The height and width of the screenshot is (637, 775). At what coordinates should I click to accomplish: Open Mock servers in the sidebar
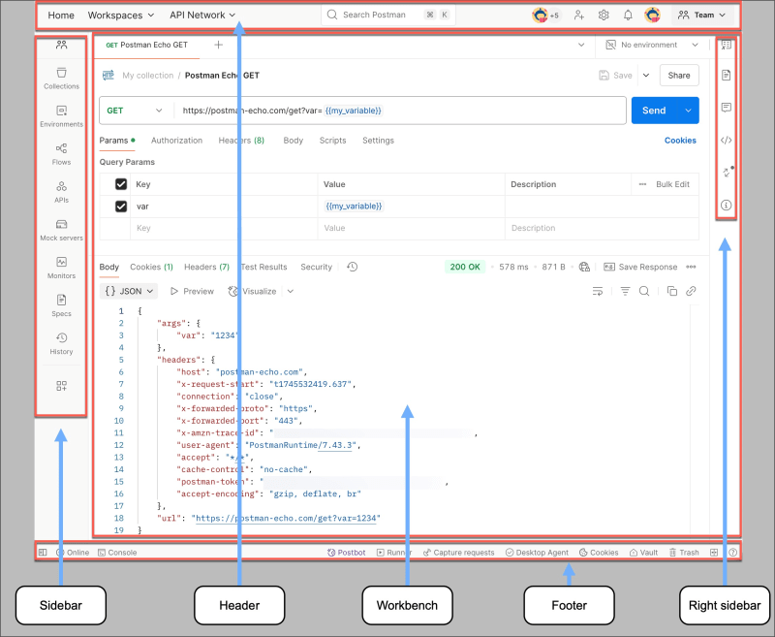[61, 231]
